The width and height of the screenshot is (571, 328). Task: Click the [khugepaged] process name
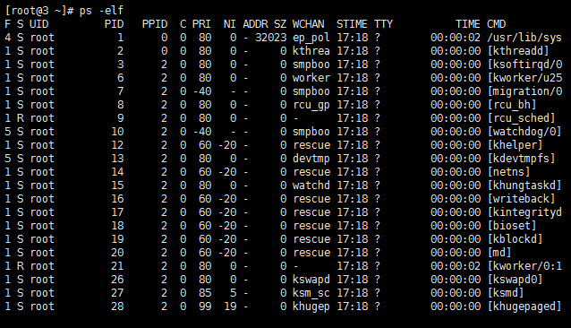(524, 306)
